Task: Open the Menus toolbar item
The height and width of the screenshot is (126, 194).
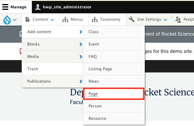Action: click(74, 20)
